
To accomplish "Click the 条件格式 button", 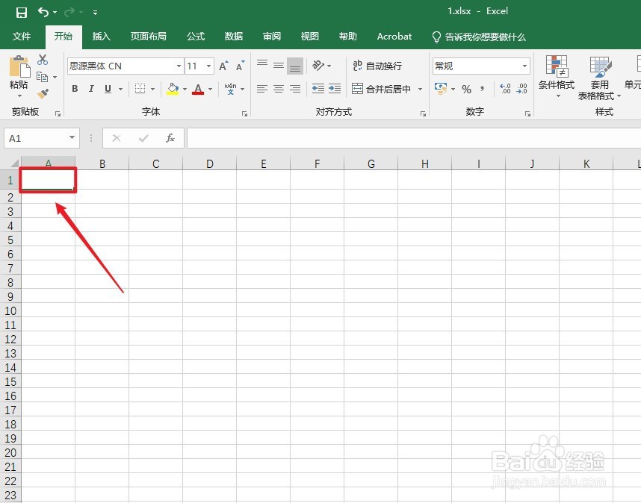I will tap(557, 77).
